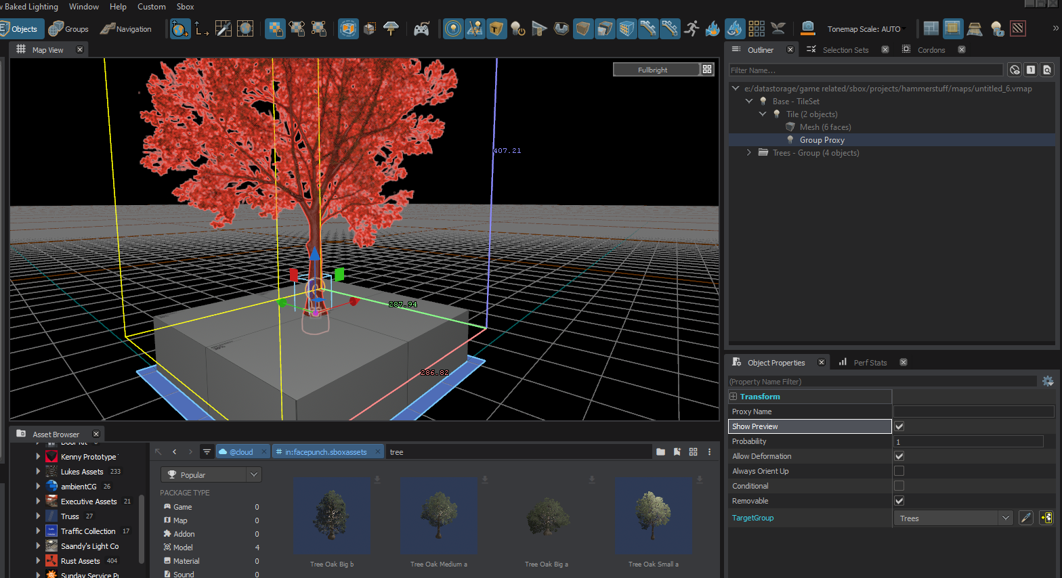The image size is (1062, 578).
Task: Switch to Groups selection mode
Action: tap(68, 29)
